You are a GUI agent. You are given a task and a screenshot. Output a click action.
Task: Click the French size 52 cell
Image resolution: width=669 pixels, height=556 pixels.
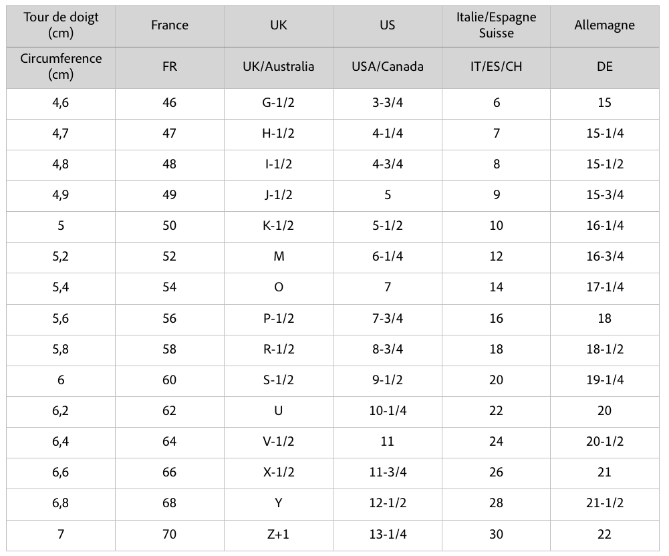170,257
